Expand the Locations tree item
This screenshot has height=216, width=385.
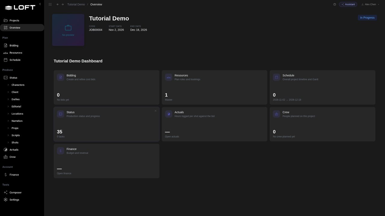pos(8,114)
